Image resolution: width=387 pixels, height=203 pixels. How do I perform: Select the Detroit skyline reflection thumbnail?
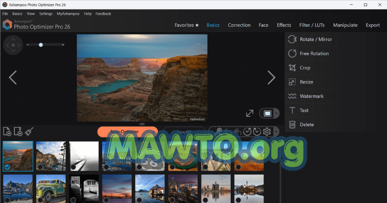(x=216, y=189)
